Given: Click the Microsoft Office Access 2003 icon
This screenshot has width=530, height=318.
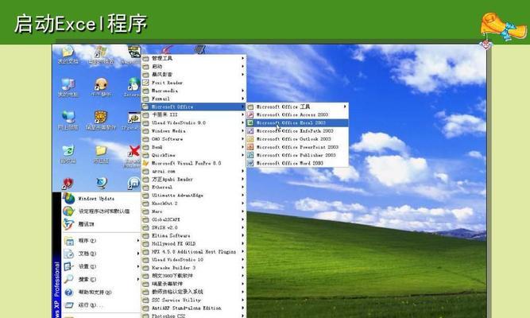Looking at the screenshot, I should (250, 114).
